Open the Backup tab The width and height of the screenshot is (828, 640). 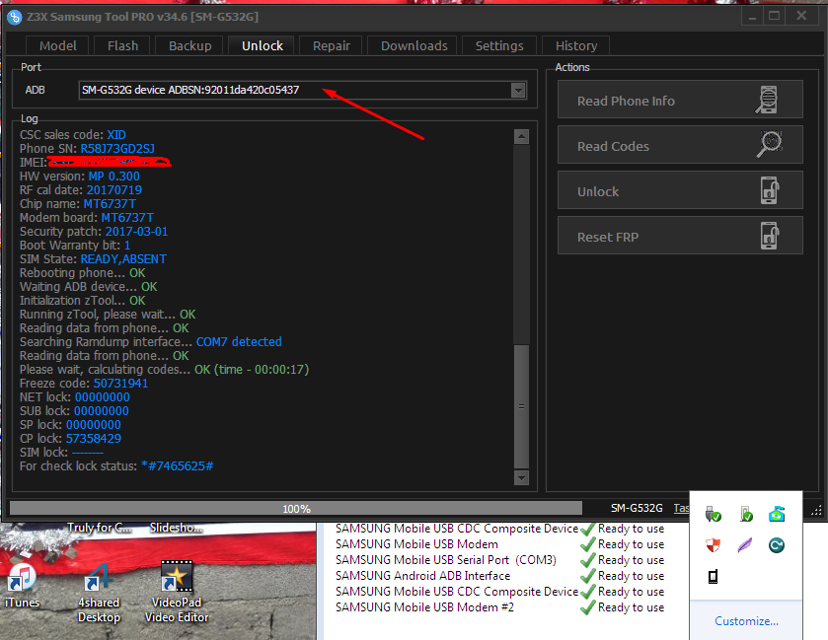[x=189, y=46]
